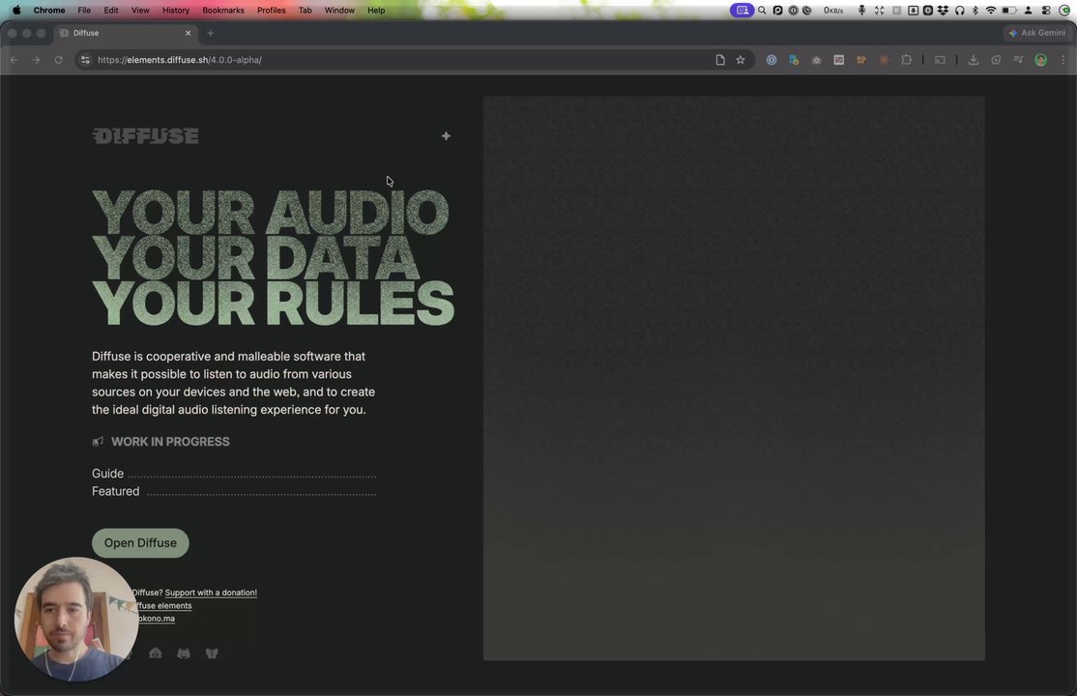Click the megaphone icon next to Work in Progress
Image resolution: width=1077 pixels, height=696 pixels.
click(99, 441)
